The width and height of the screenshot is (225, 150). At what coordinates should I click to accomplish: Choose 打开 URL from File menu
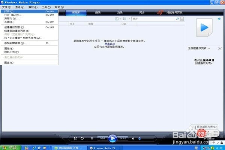(29, 15)
